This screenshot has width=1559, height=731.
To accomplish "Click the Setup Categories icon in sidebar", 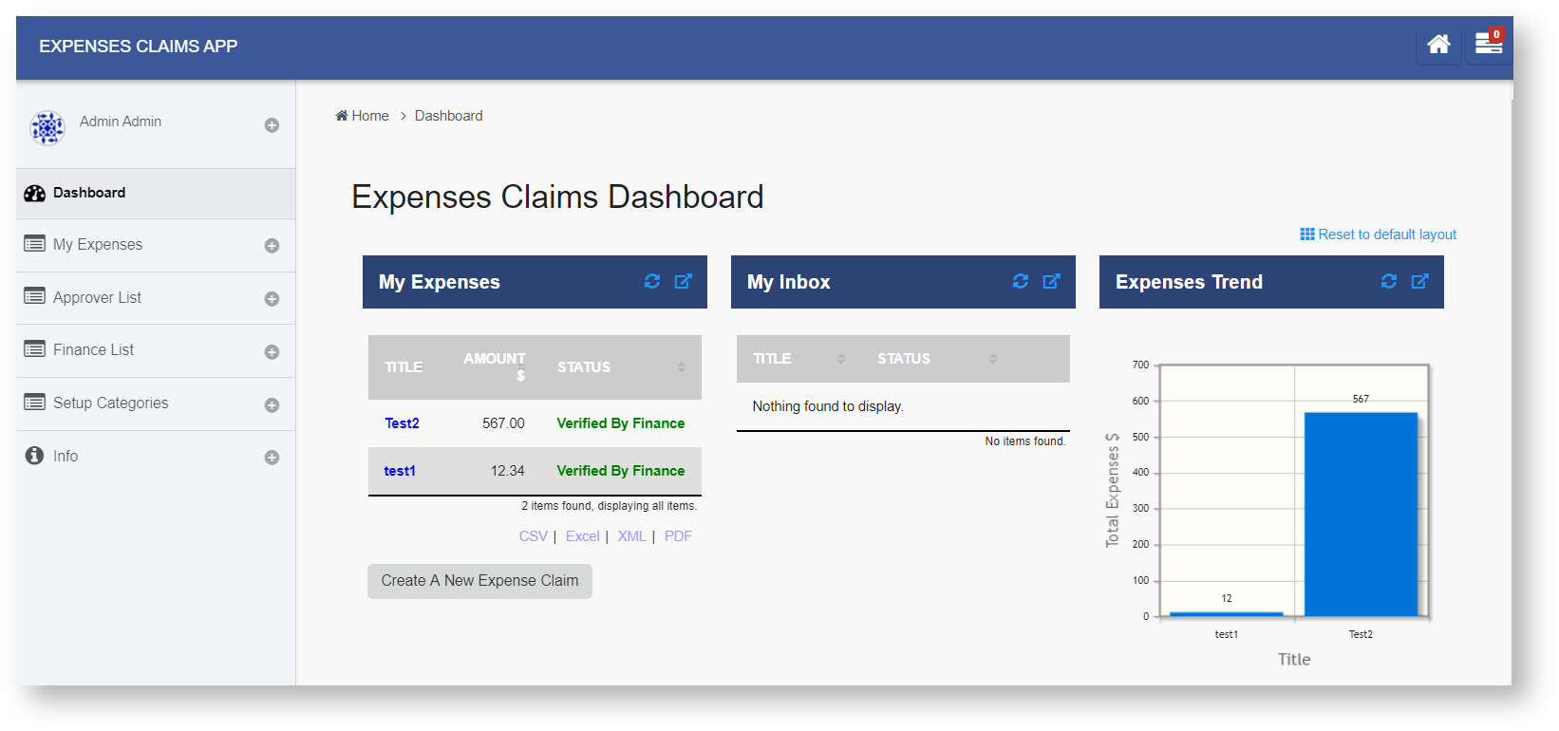I will point(35,403).
